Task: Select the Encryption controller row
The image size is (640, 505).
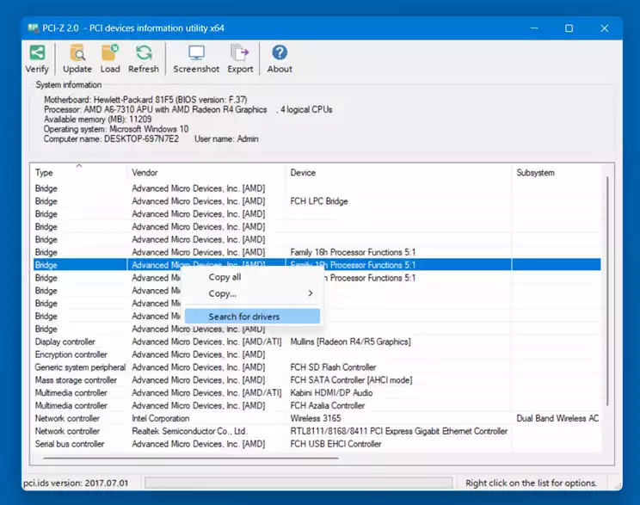Action: pyautogui.click(x=317, y=354)
